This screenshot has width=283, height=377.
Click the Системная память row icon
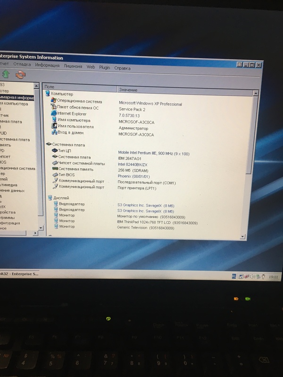click(55, 169)
